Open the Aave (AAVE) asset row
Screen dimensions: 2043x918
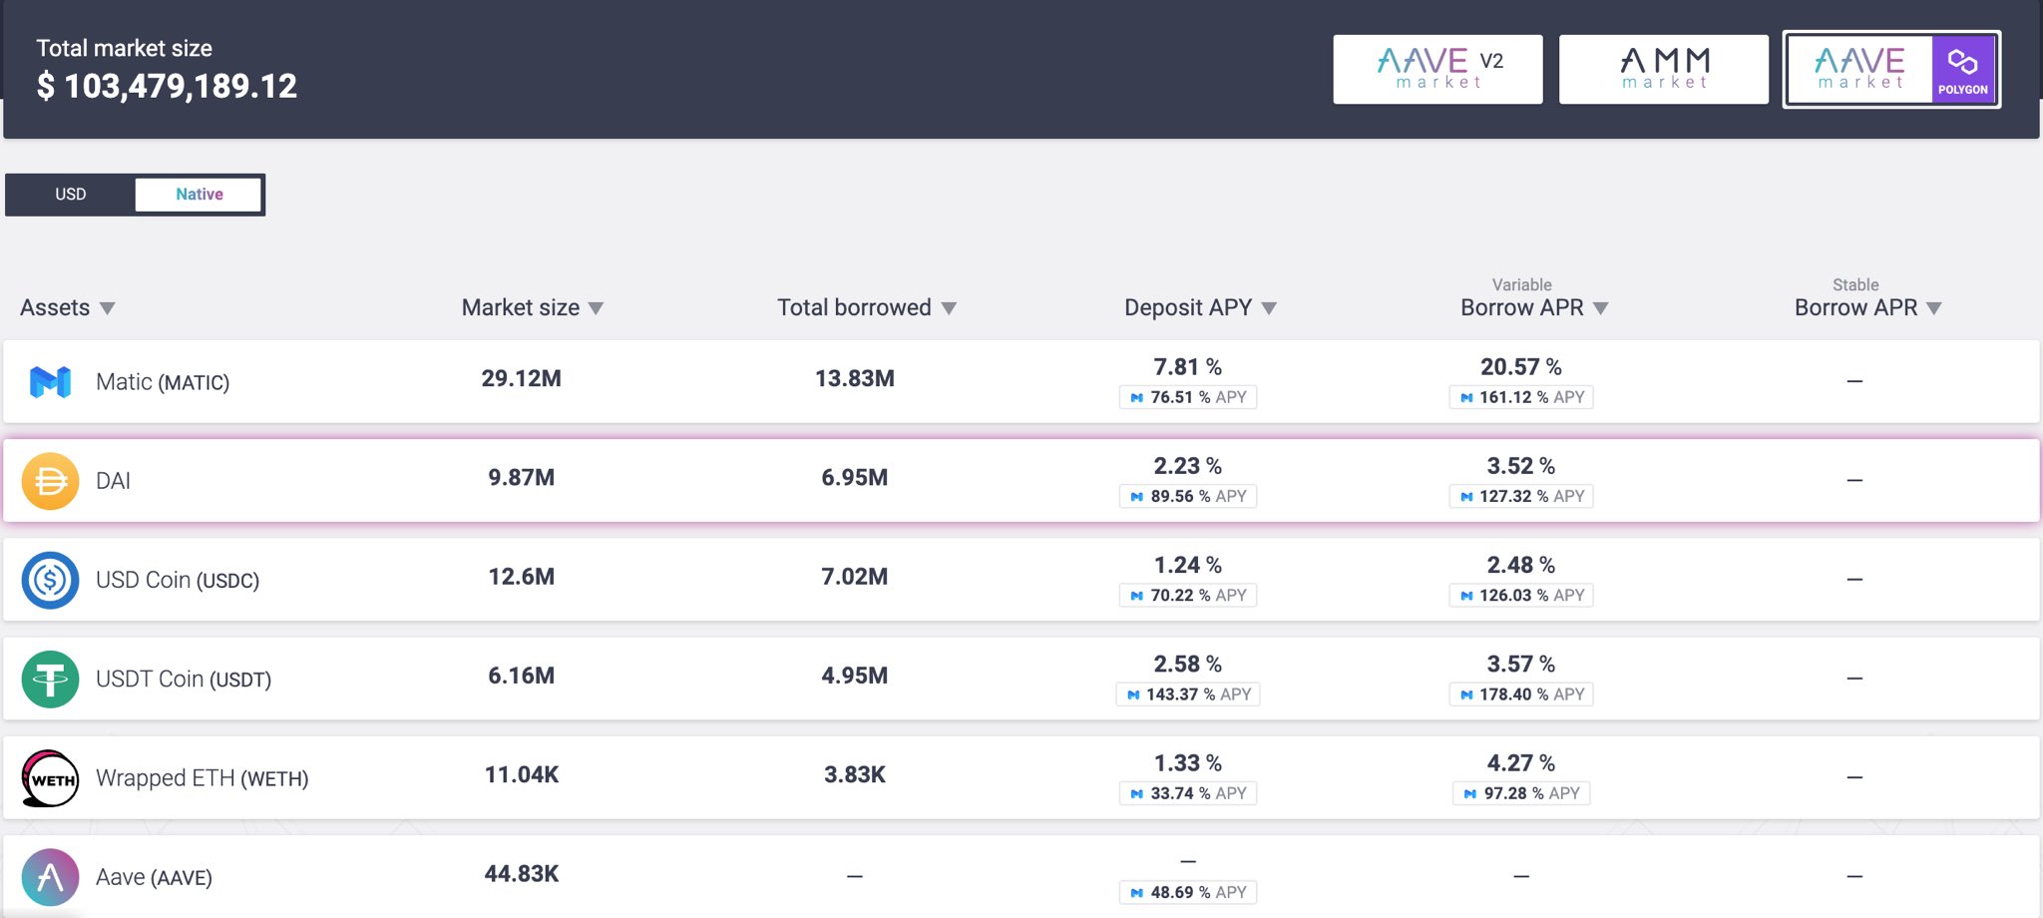click(x=1021, y=877)
